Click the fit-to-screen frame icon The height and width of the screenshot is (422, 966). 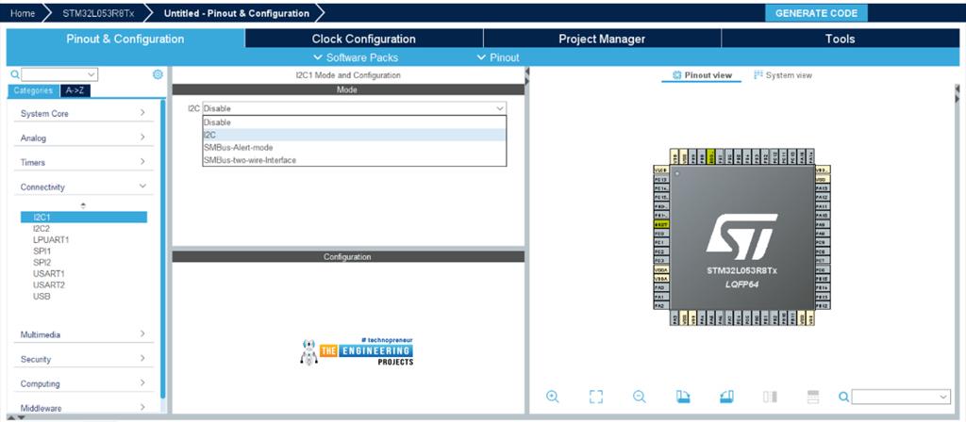[x=595, y=397]
